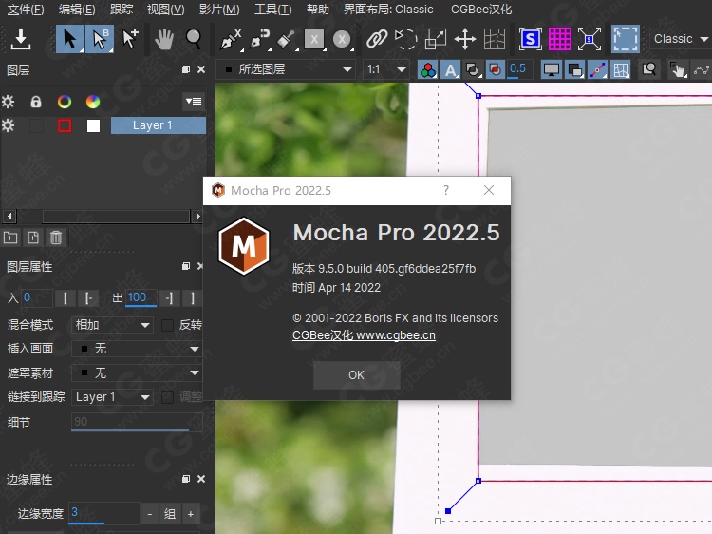This screenshot has width=712, height=534.
Task: Select the Hand pan tool
Action: click(x=164, y=39)
